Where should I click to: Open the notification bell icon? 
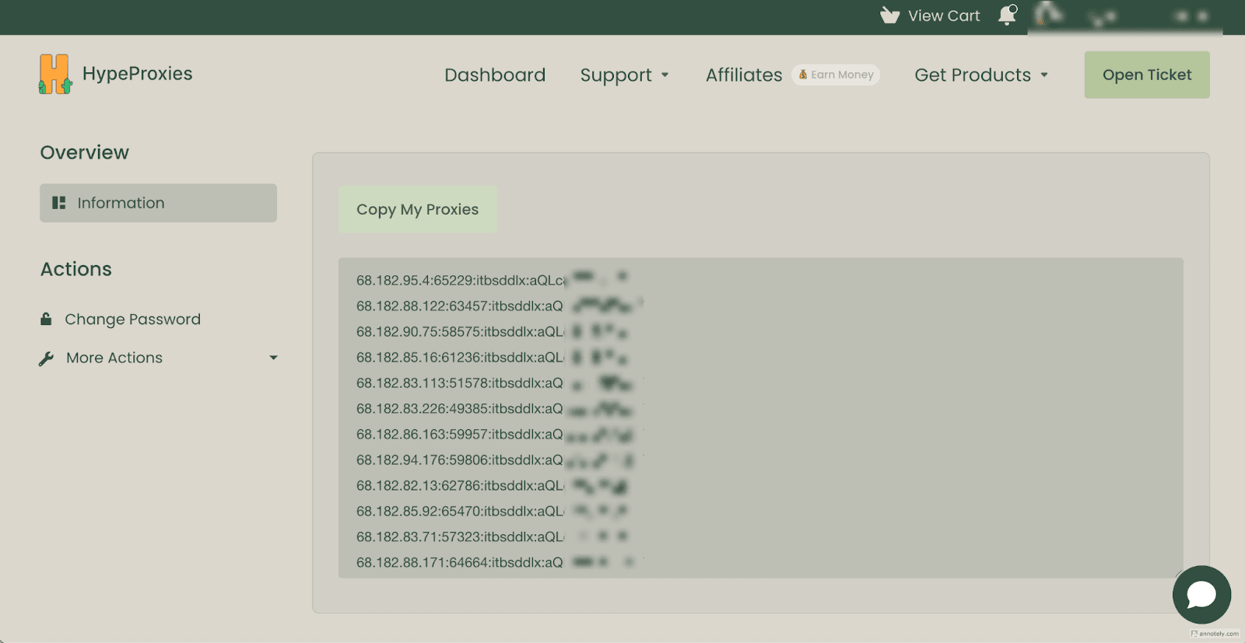click(x=1008, y=15)
